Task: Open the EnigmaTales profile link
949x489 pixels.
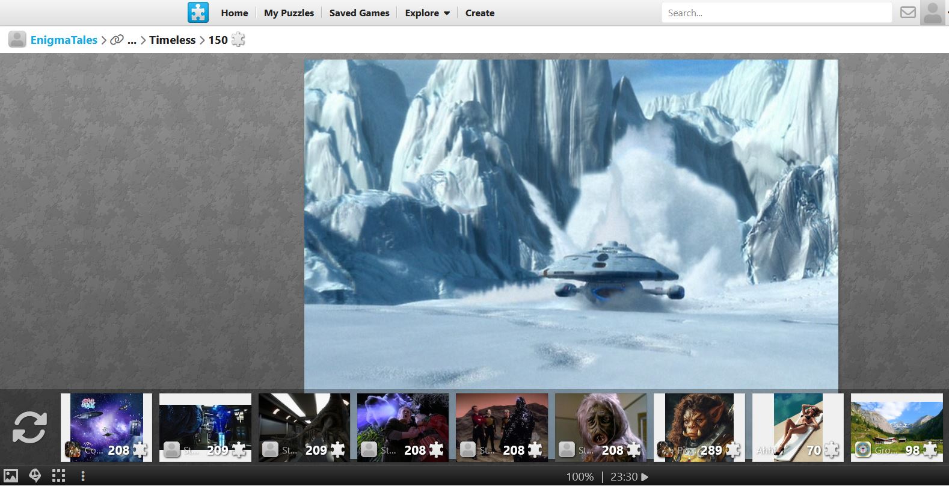Action: (64, 40)
